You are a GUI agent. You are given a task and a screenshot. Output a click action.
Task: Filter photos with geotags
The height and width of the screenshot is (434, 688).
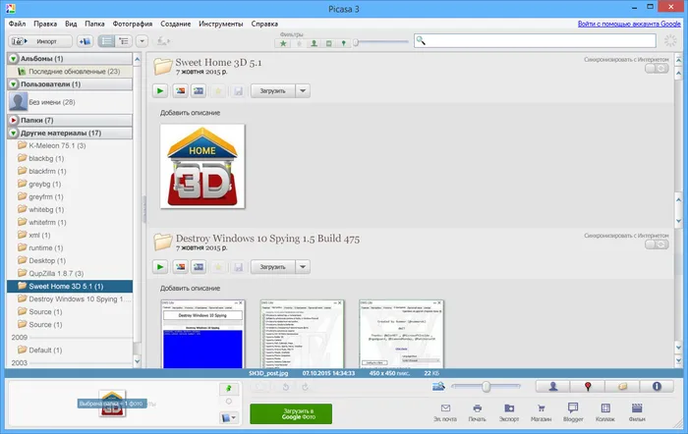344,43
